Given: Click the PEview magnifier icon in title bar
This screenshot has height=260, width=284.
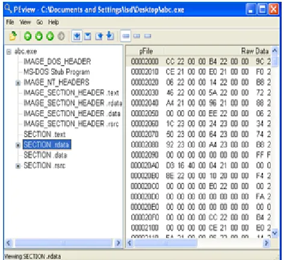Looking at the screenshot, I should [x=8, y=9].
